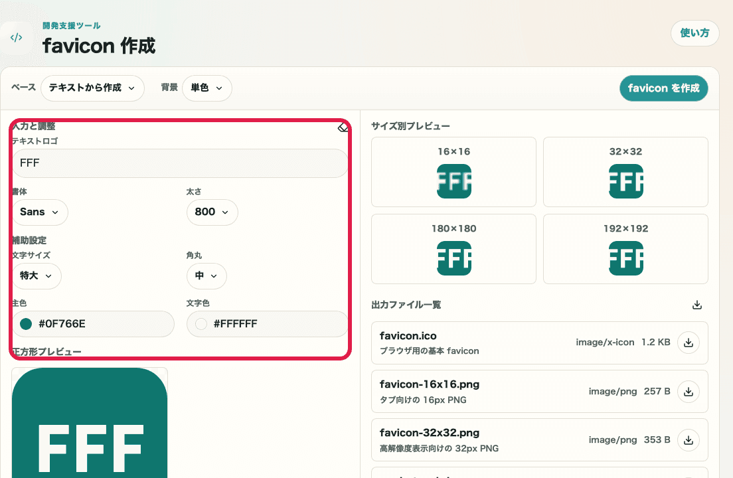This screenshot has height=478, width=733.
Task: Click the 16×16 favicon preview
Action: (x=453, y=181)
